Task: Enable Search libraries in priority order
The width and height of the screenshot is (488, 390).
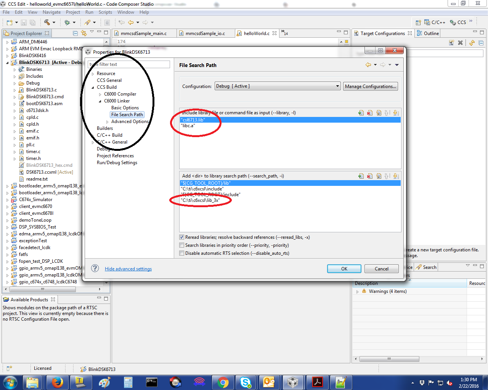Action: point(182,245)
